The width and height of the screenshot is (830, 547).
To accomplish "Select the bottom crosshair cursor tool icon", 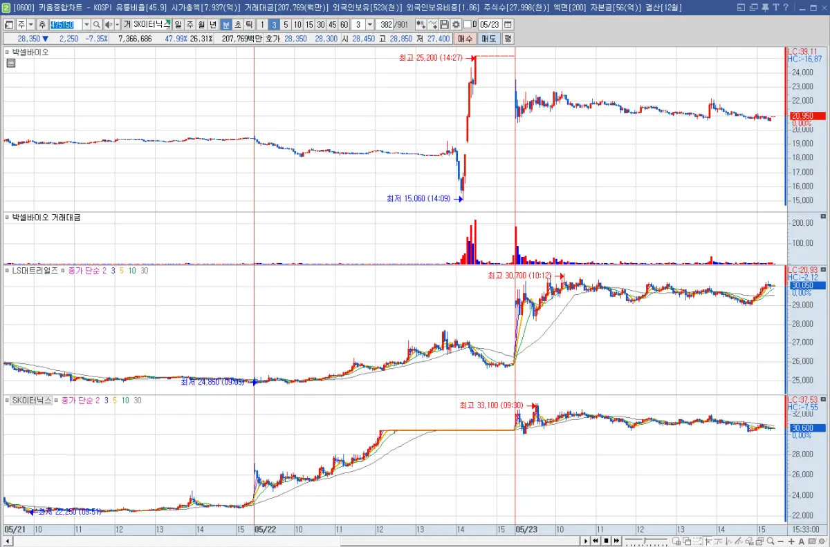I will (x=708, y=541).
